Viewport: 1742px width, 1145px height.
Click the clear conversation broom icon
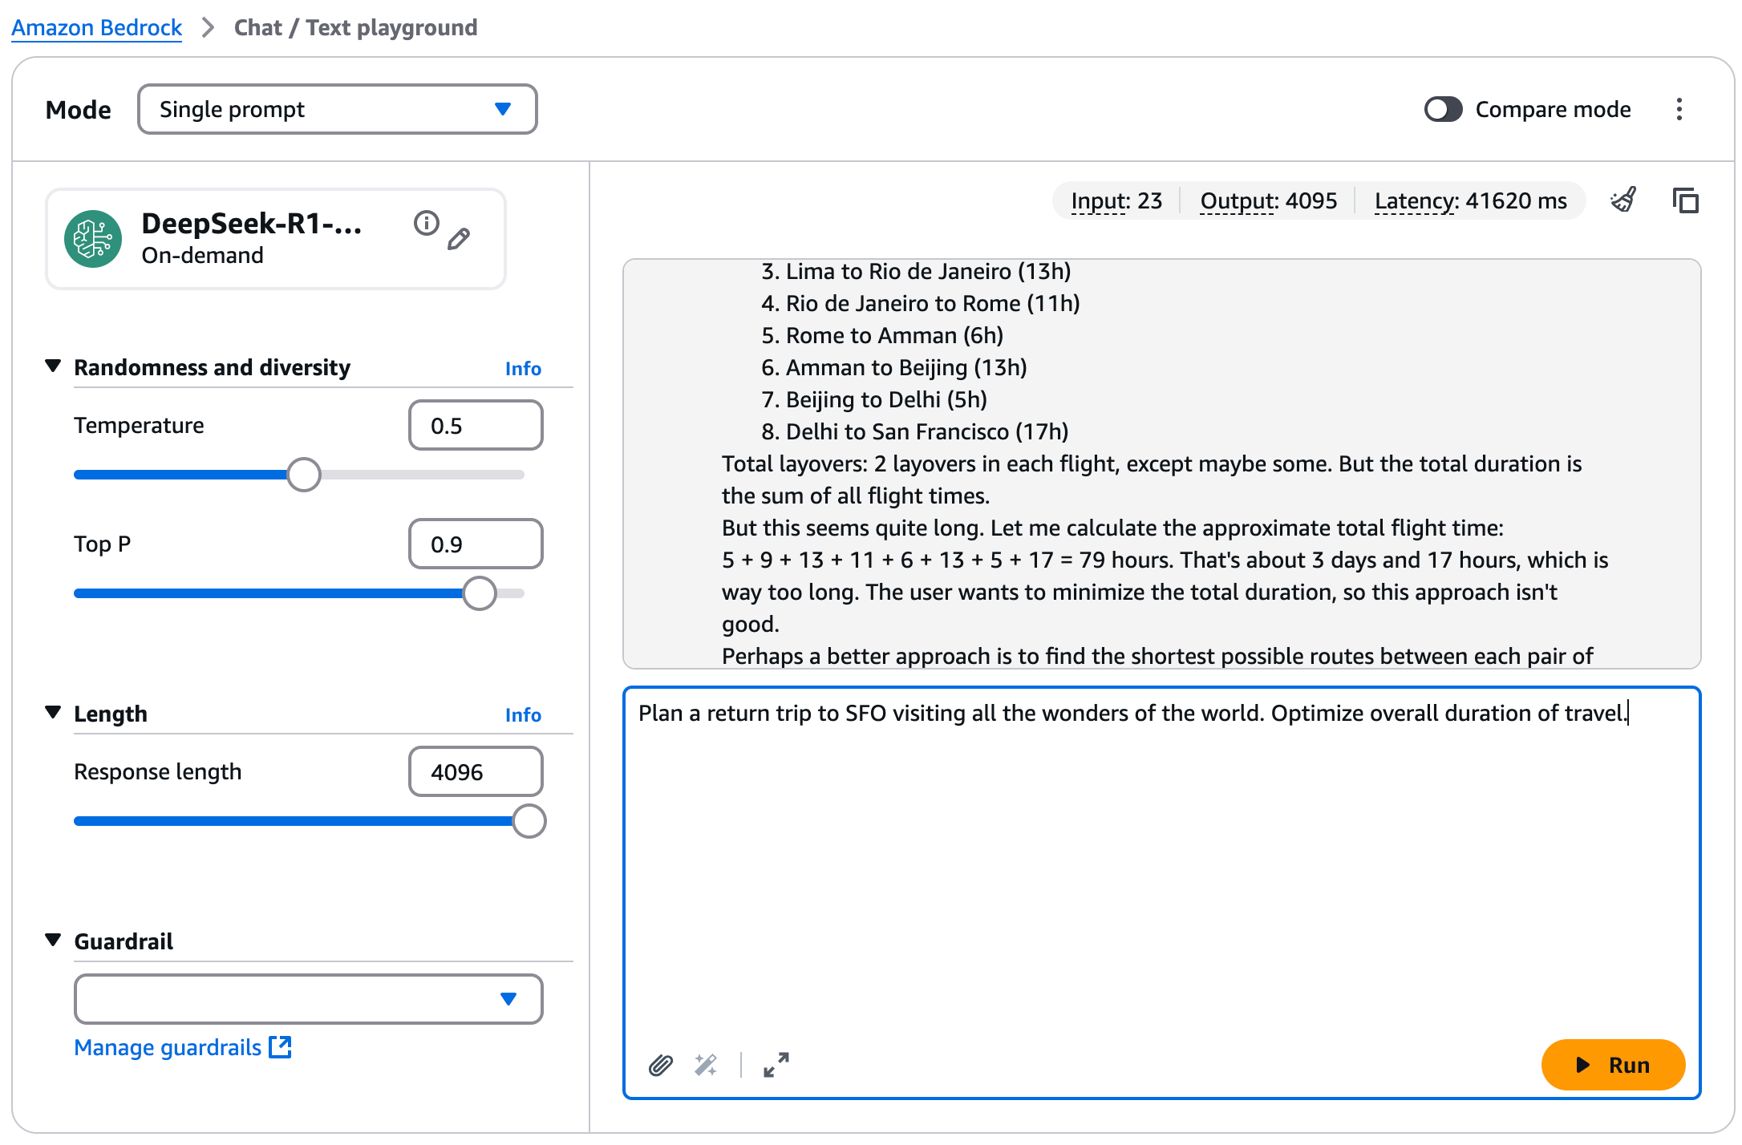1623,201
